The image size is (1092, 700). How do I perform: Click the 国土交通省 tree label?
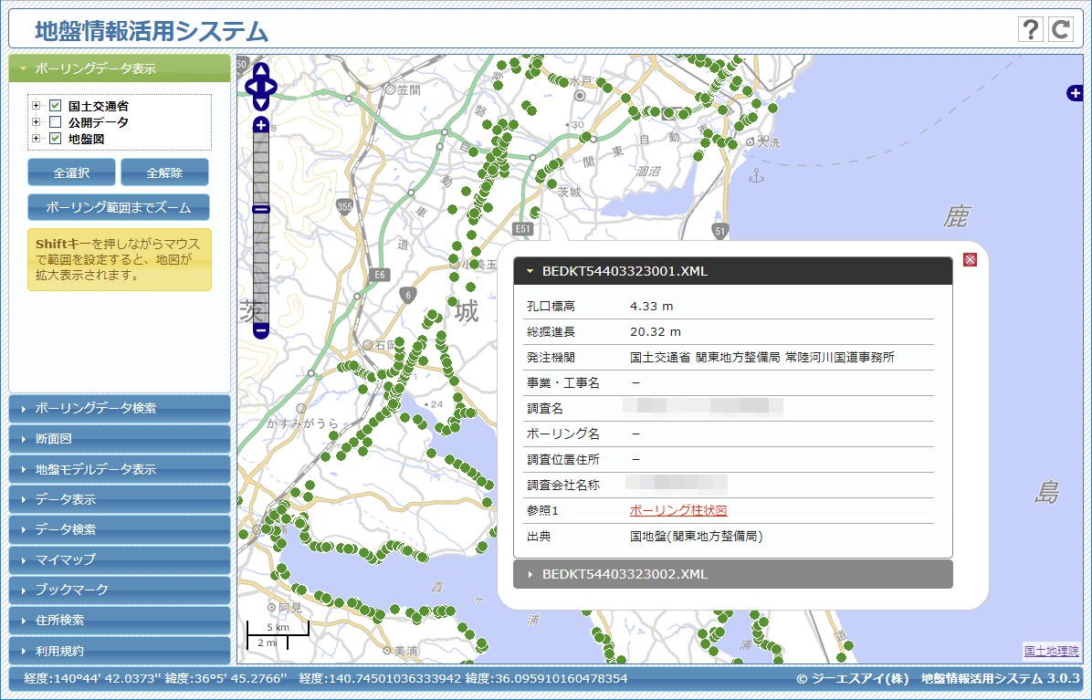point(99,106)
